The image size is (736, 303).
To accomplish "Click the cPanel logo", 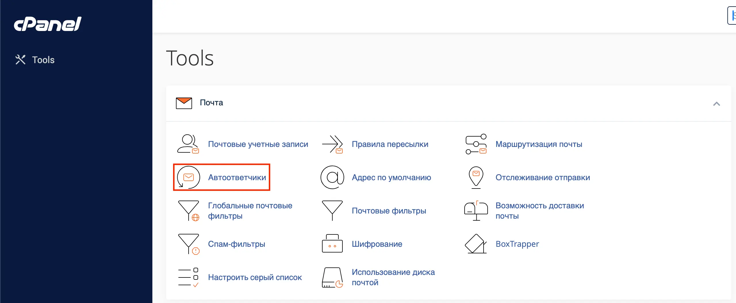I will (48, 24).
